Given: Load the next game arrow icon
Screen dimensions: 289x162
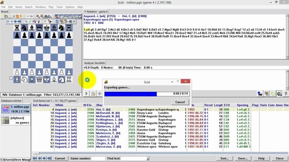Looking at the screenshot, I should pyautogui.click(x=32, y=16).
